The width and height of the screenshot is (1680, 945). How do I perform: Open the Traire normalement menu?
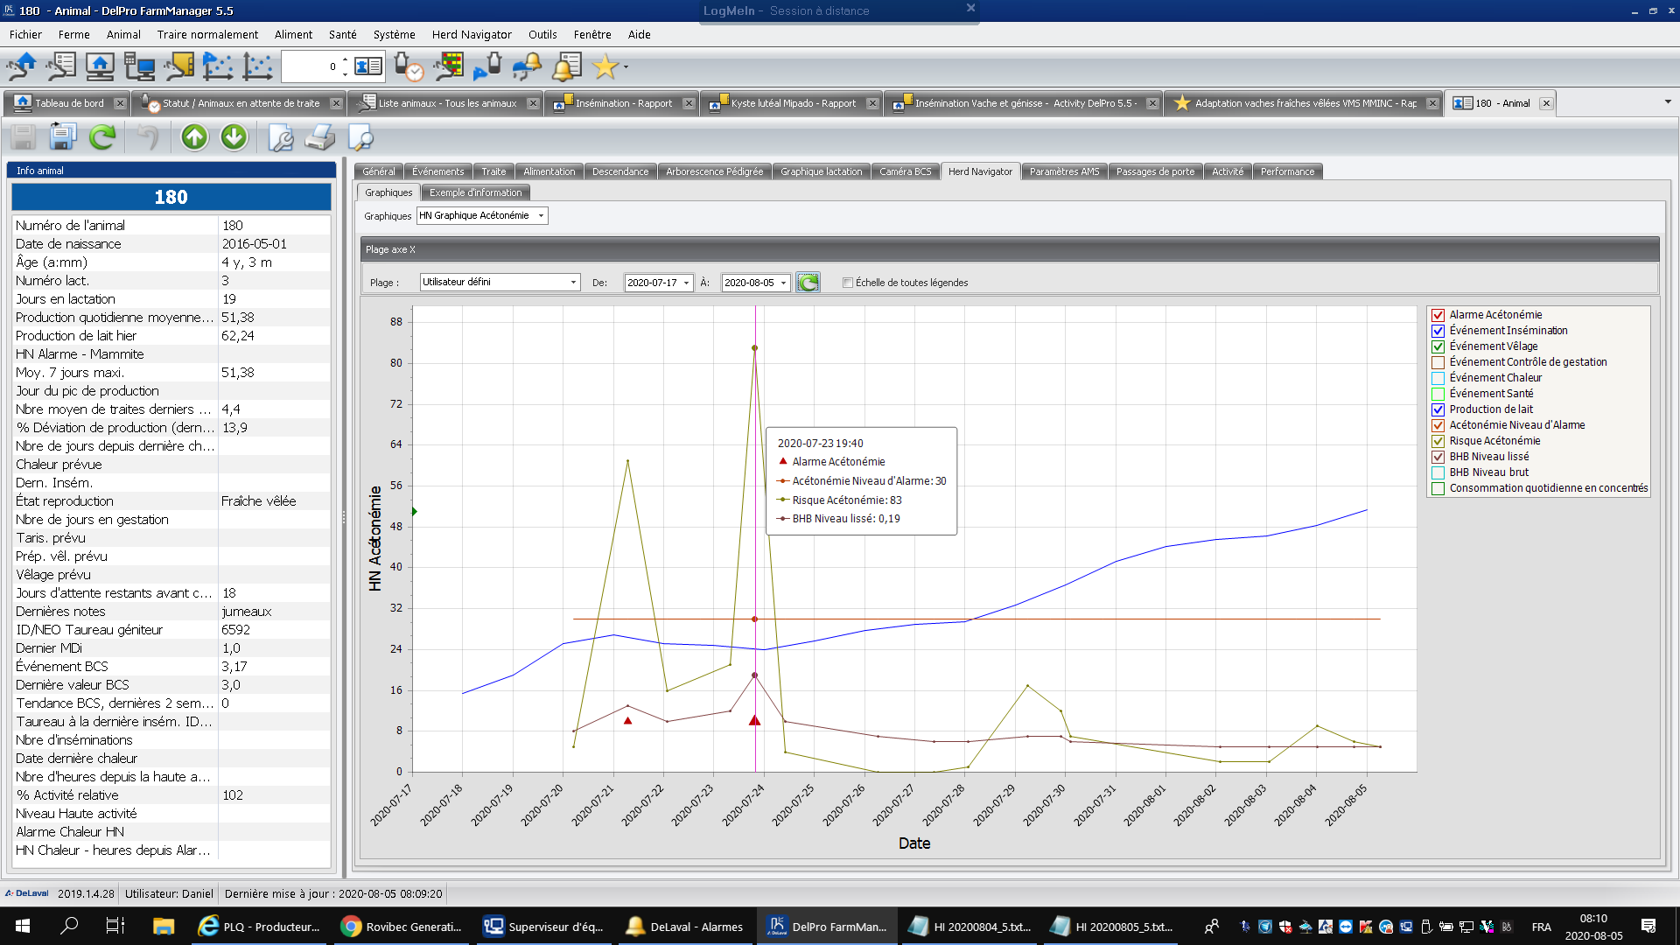point(207,34)
